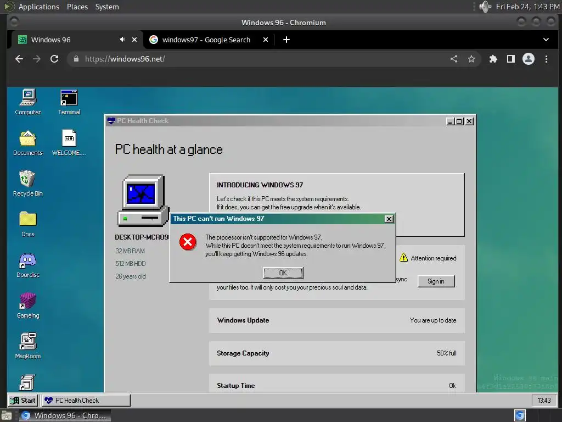Image resolution: width=562 pixels, height=422 pixels.
Task: Click the 'You are up to date' status
Action: point(433,320)
